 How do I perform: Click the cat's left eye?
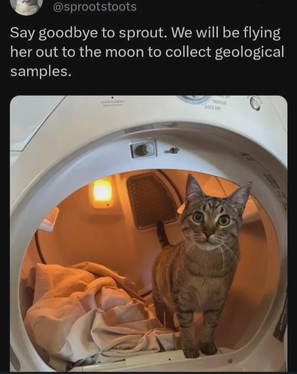(198, 216)
